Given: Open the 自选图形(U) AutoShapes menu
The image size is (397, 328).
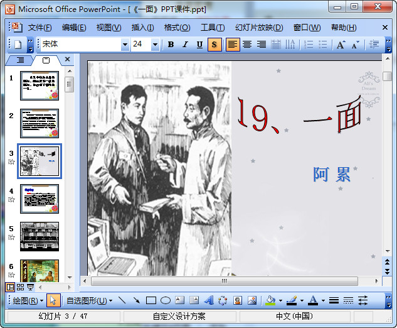Looking at the screenshot, I should [89, 301].
